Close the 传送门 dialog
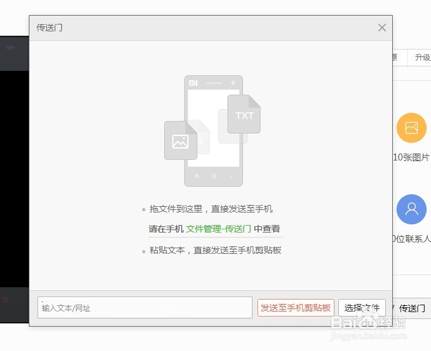This screenshot has width=431, height=351. [382, 28]
